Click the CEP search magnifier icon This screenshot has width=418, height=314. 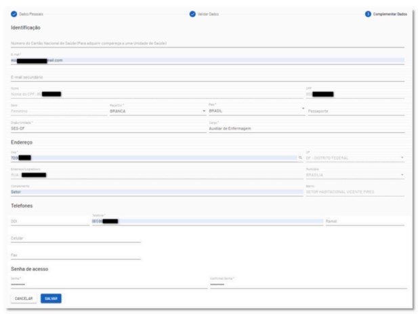300,157
